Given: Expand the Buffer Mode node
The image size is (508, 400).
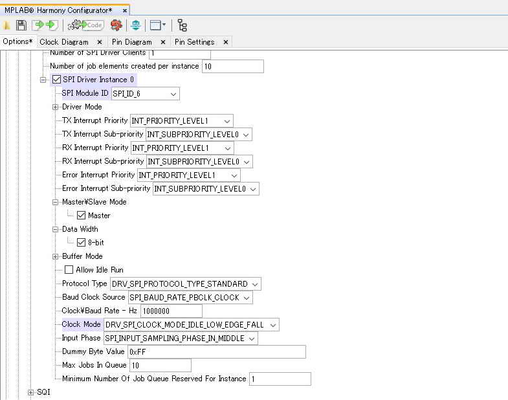Looking at the screenshot, I should pyautogui.click(x=56, y=257).
